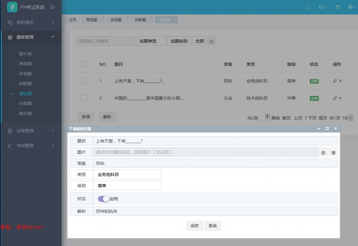
Task: Edit question 2 using its pencil icon
Action: 334,98
